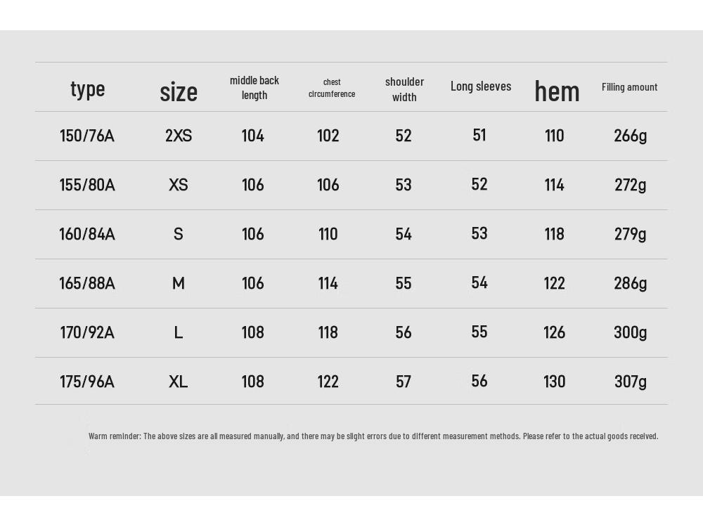Screen dimensions: 703x527
Task: Click the 150/76A type cell
Action: pos(87,136)
